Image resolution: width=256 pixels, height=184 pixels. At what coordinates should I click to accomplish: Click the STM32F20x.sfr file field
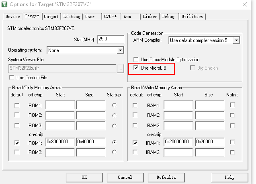coord(63,68)
